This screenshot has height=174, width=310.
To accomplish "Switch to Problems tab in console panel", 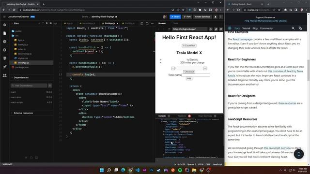I will [x=182, y=116].
